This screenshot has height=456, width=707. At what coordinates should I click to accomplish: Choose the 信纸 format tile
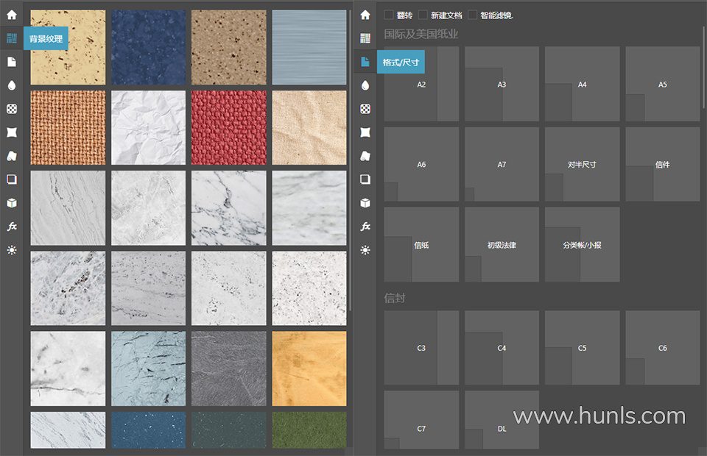pos(421,244)
